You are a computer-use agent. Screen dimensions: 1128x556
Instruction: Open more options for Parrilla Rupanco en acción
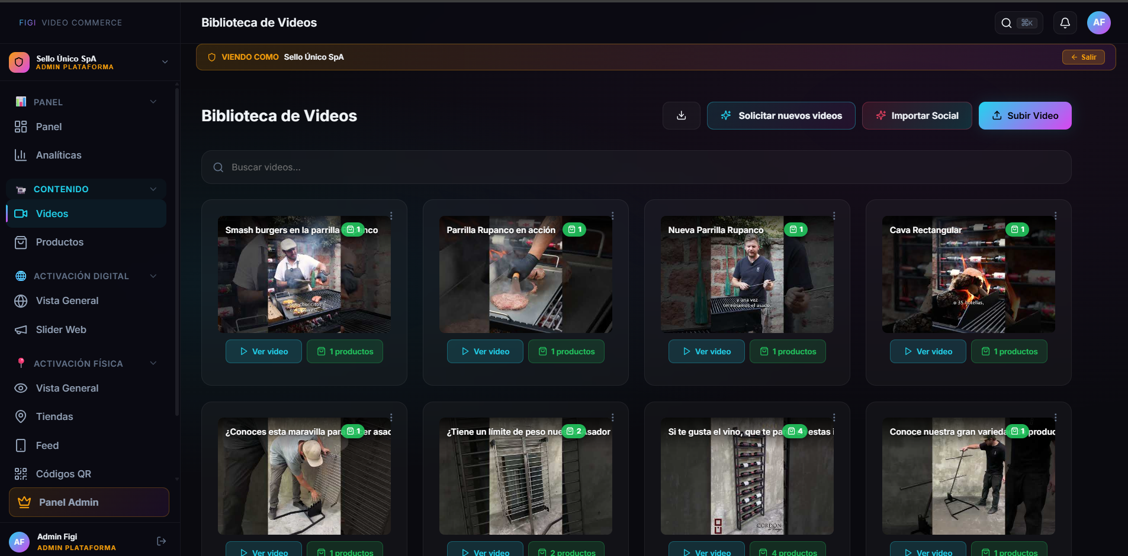612,216
